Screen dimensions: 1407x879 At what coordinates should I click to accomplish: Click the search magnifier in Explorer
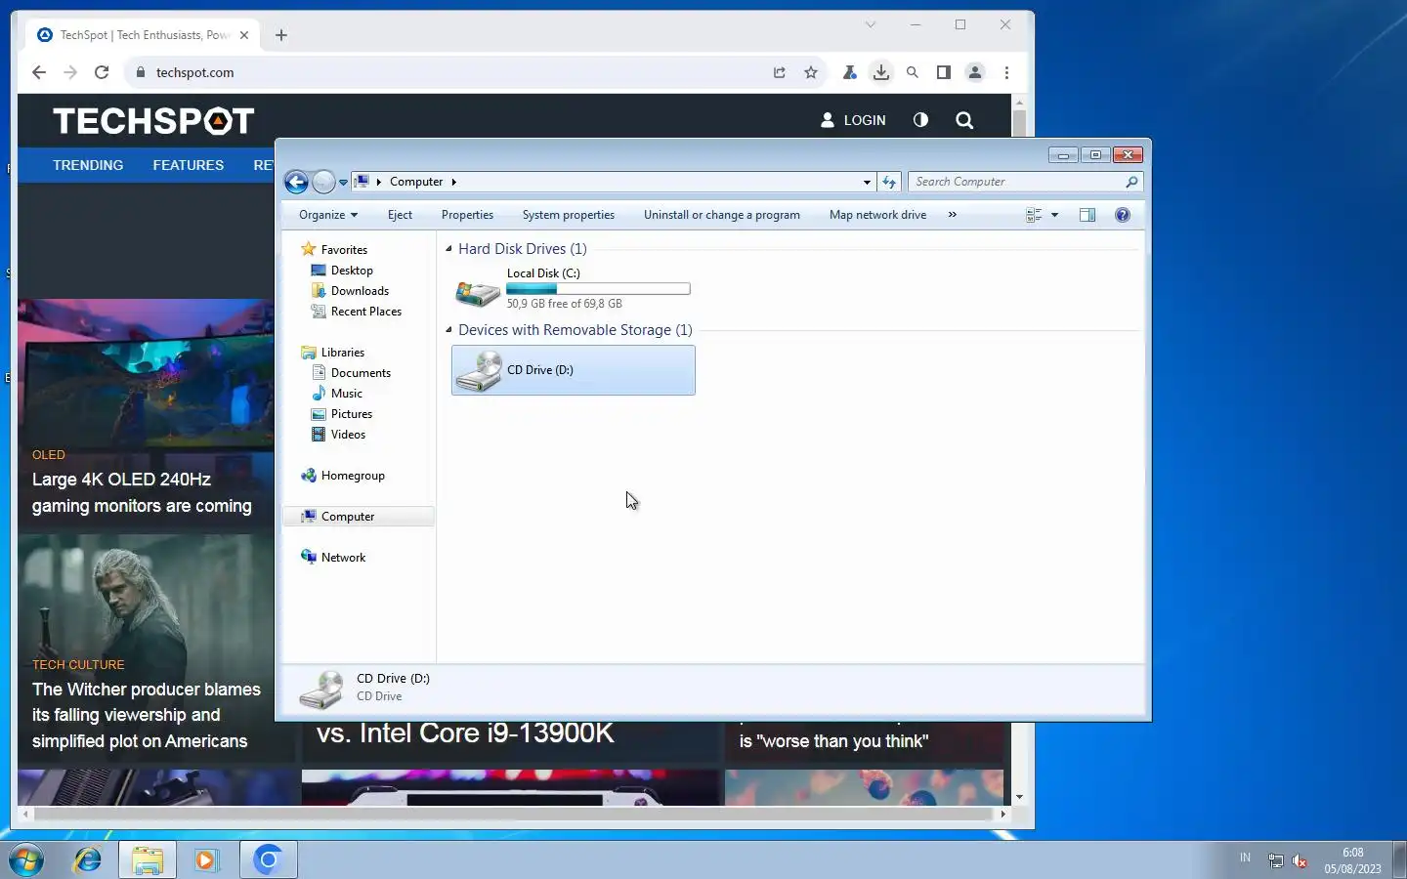(x=1131, y=182)
